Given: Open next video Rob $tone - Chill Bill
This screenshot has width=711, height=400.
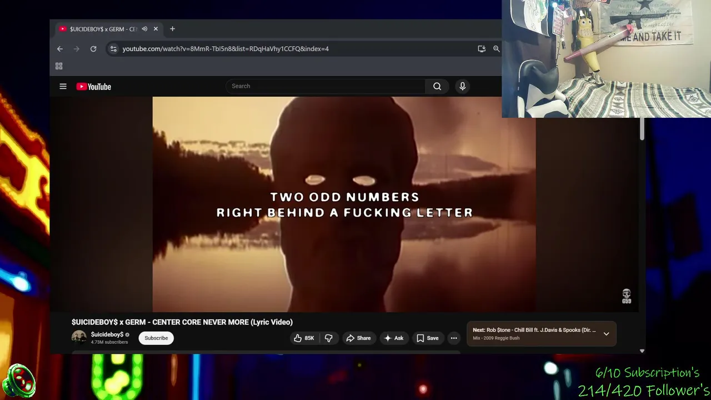Looking at the screenshot, I should (x=534, y=330).
